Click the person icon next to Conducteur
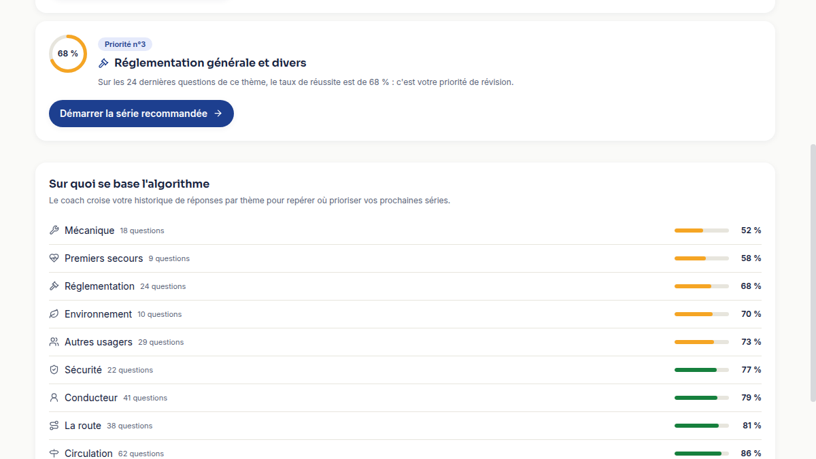The image size is (816, 459). [54, 398]
